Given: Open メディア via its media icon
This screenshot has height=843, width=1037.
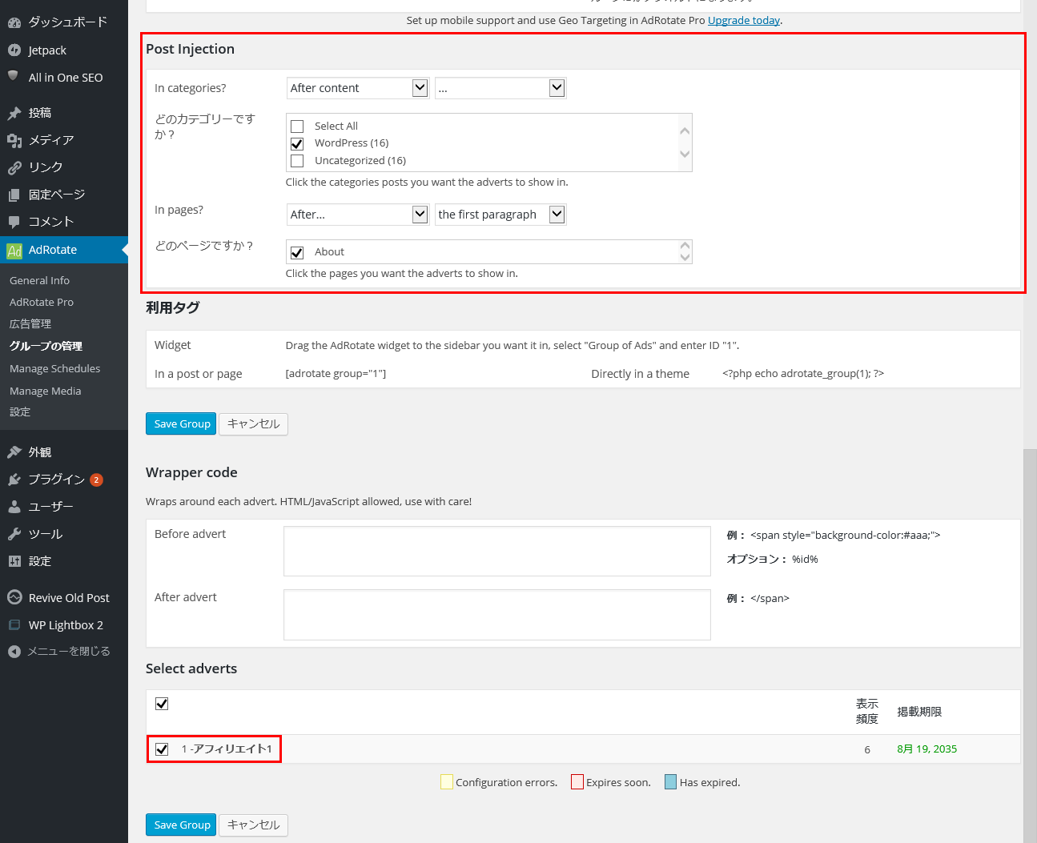Looking at the screenshot, I should coord(14,140).
